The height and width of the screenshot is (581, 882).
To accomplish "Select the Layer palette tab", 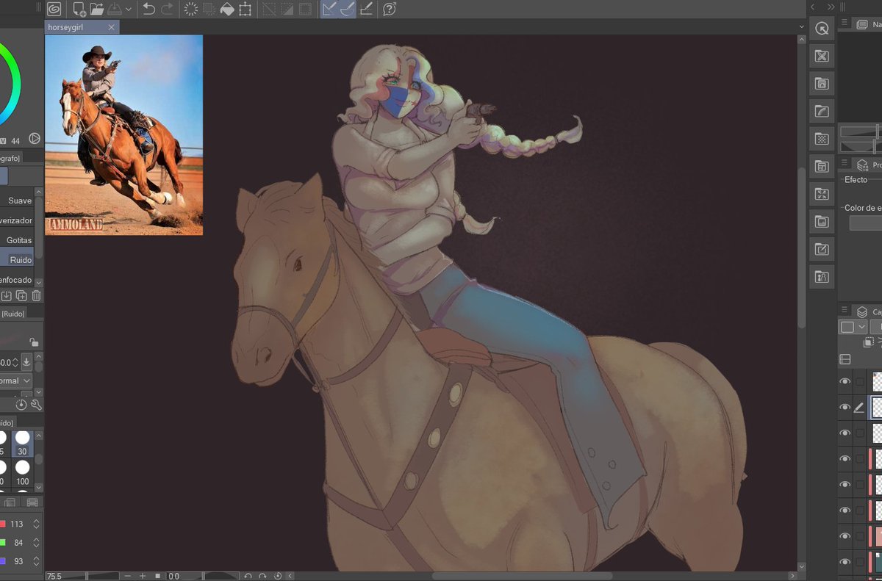I will (x=870, y=312).
